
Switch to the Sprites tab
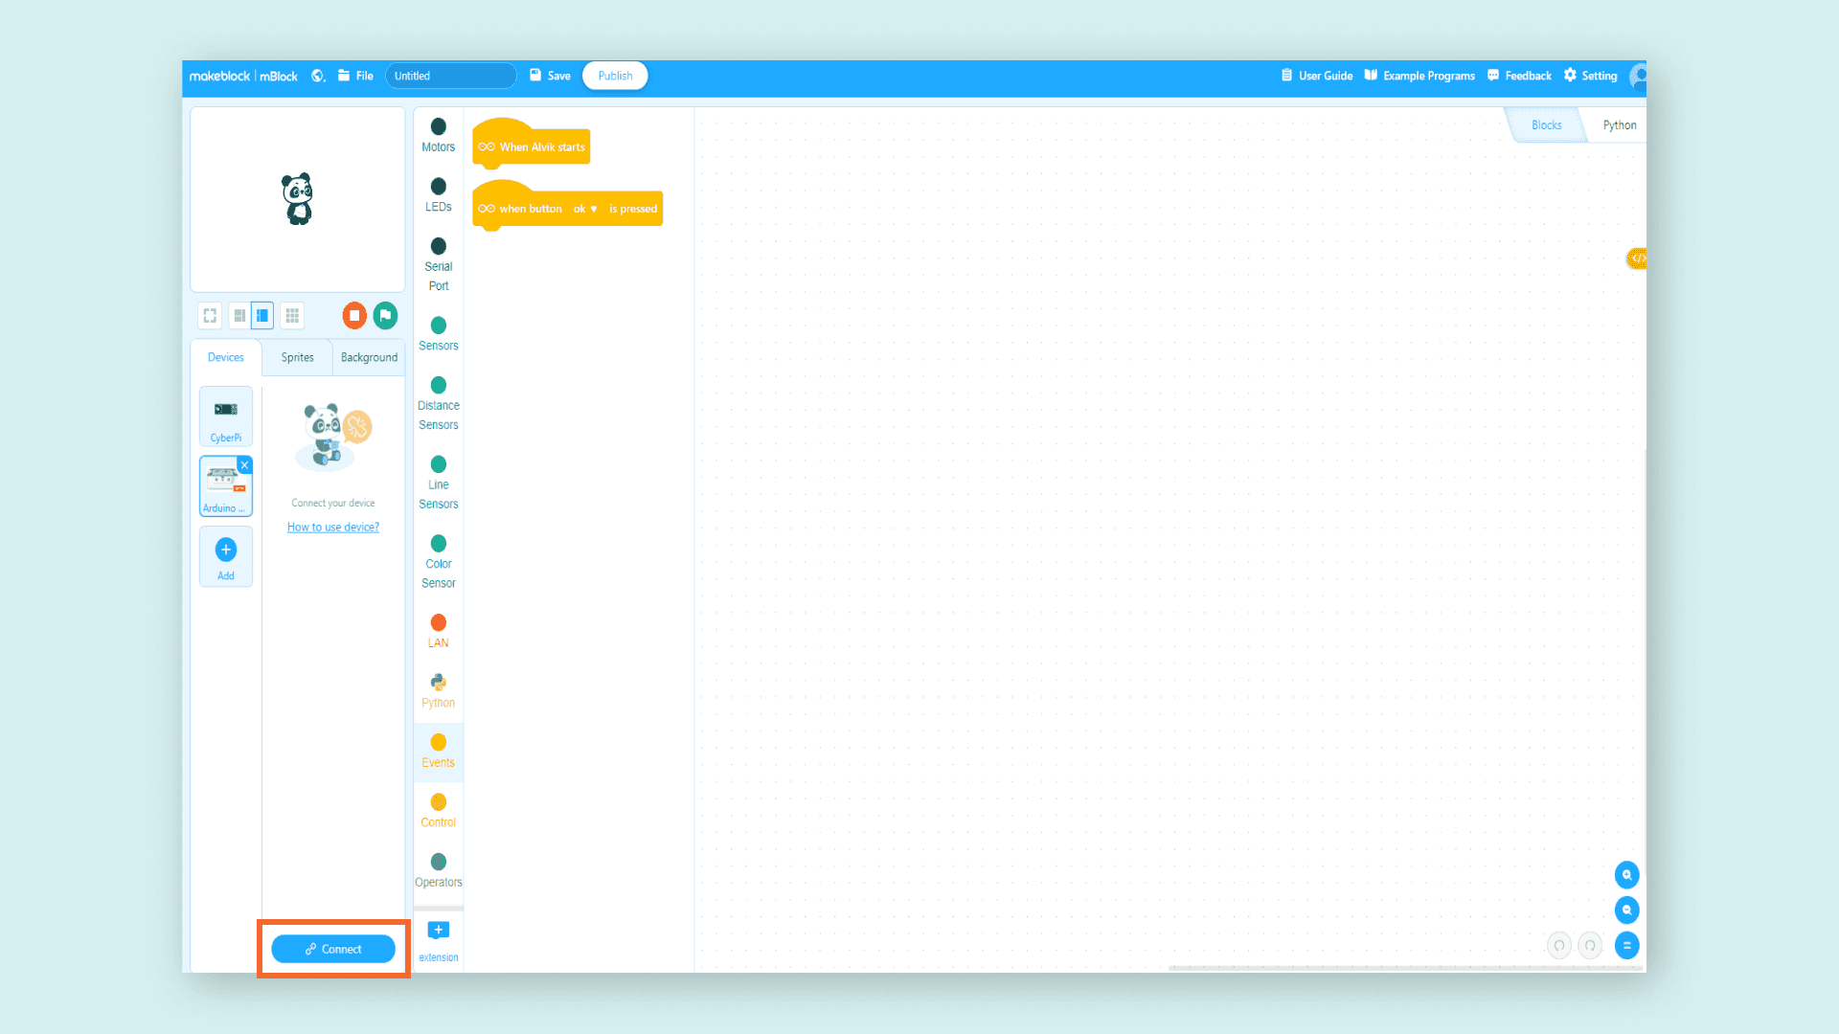[297, 357]
